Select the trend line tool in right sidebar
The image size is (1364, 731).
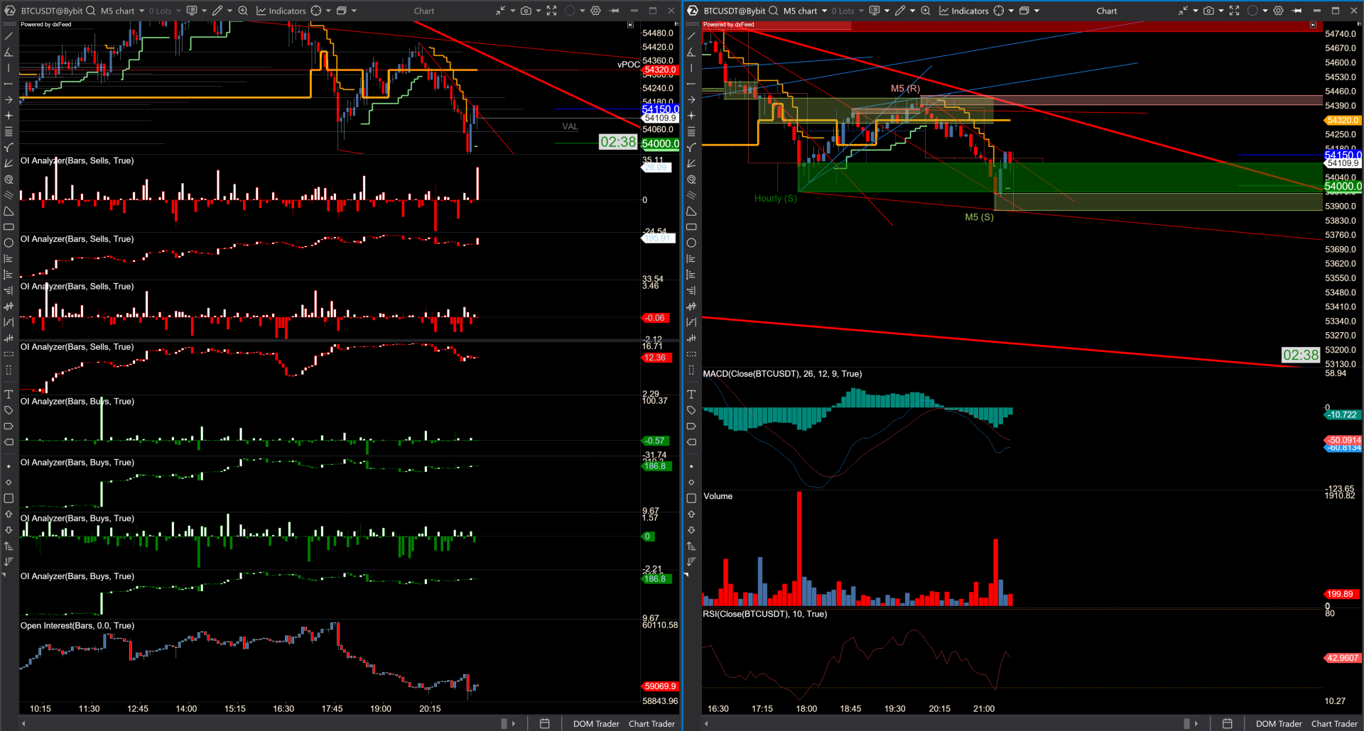click(691, 35)
